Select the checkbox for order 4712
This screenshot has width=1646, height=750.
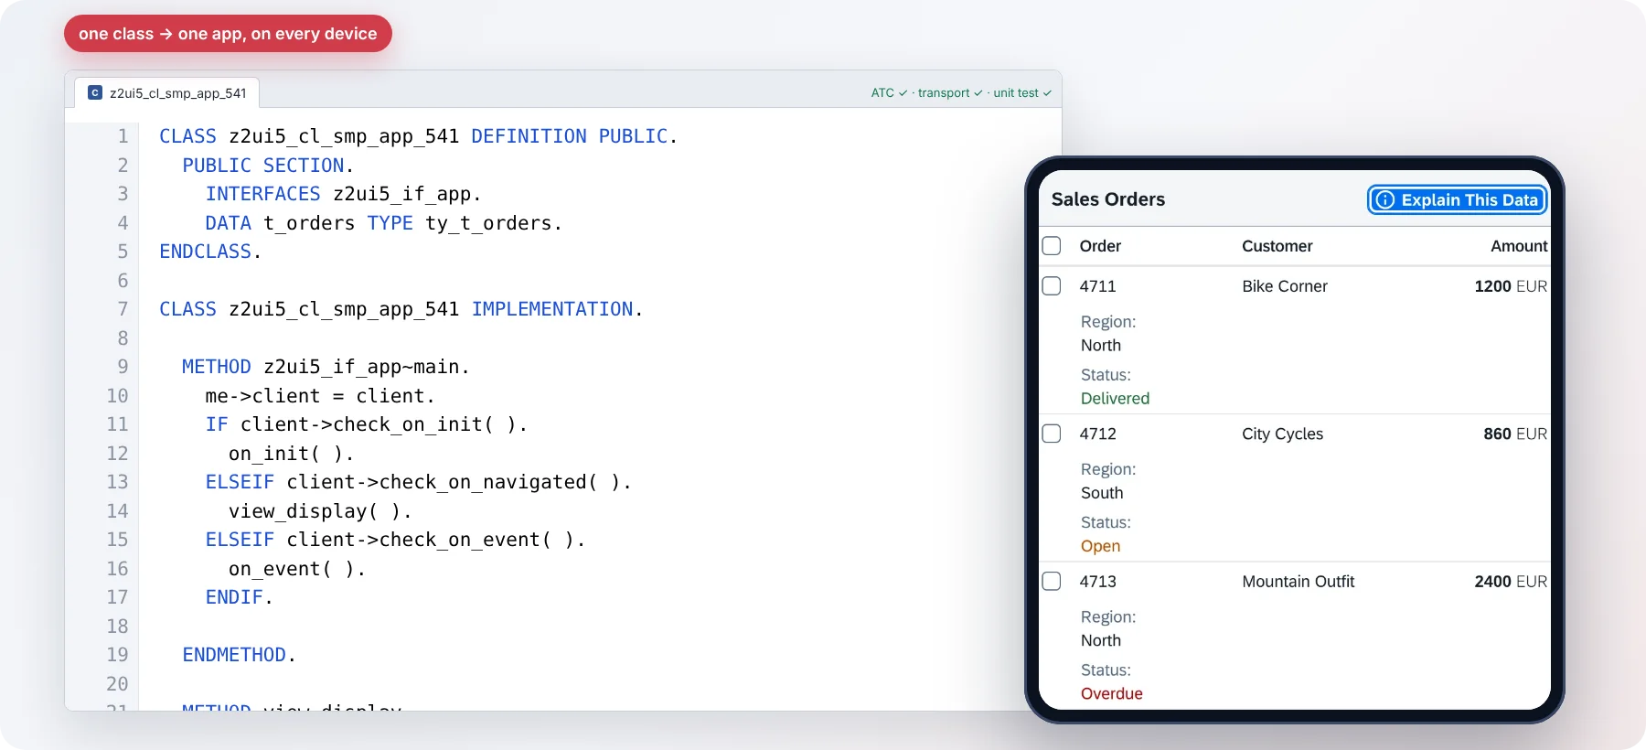1052,434
